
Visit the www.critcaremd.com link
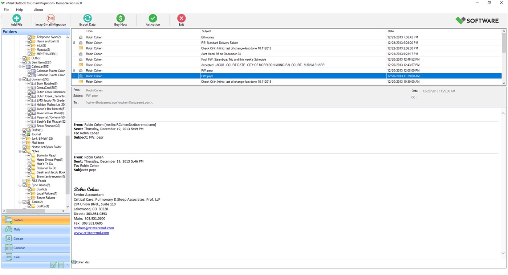pos(91,233)
